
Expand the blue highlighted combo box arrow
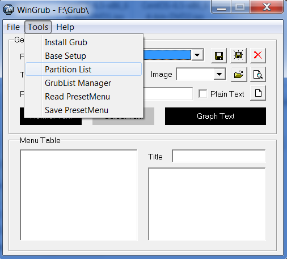pos(197,55)
